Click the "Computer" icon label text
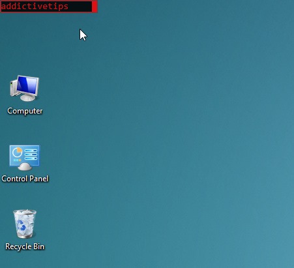The width and height of the screenshot is (294, 268). tap(25, 111)
